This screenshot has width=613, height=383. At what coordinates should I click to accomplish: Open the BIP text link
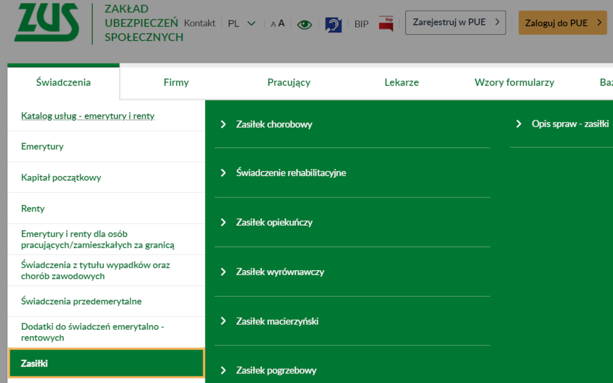pos(361,24)
